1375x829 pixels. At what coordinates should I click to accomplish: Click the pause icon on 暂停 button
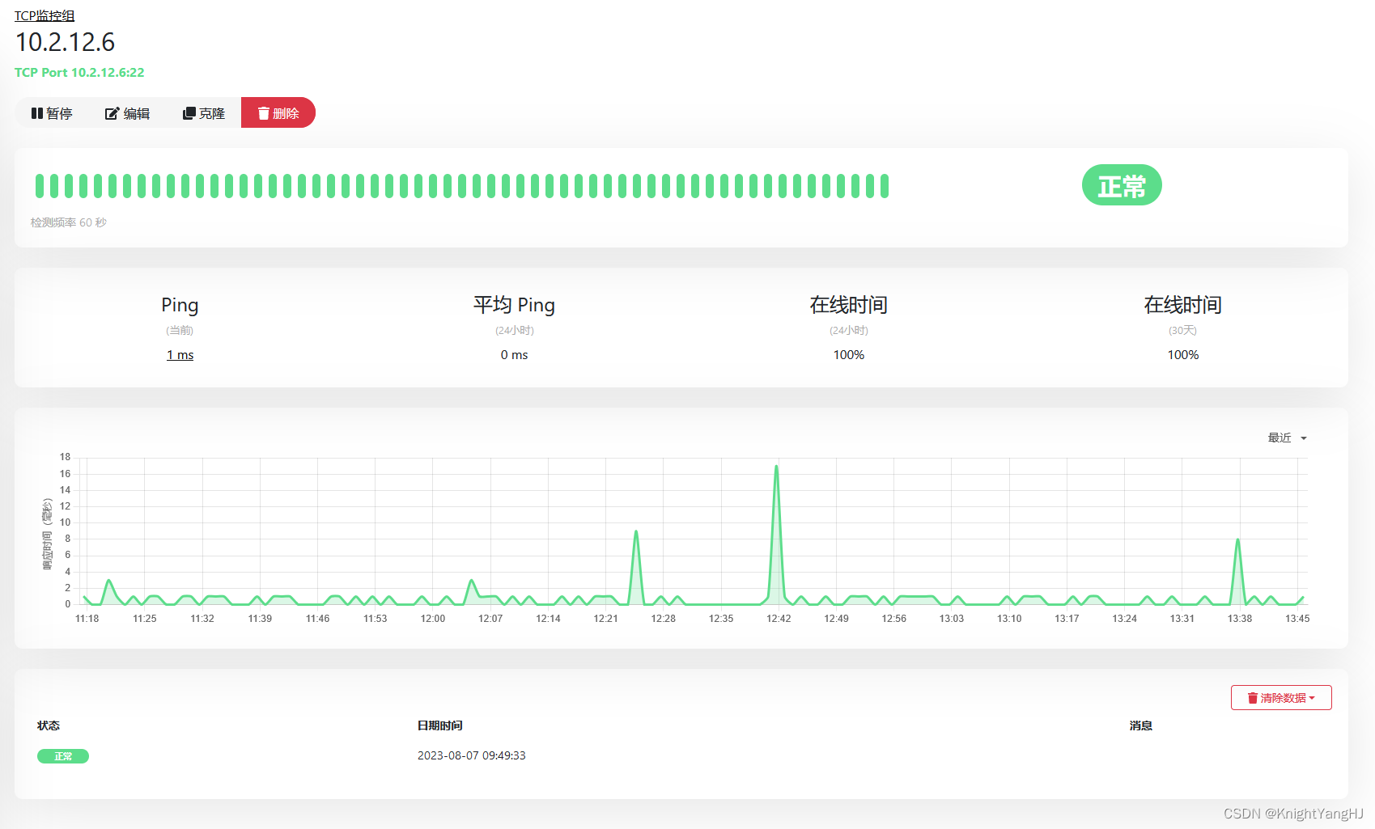point(37,113)
